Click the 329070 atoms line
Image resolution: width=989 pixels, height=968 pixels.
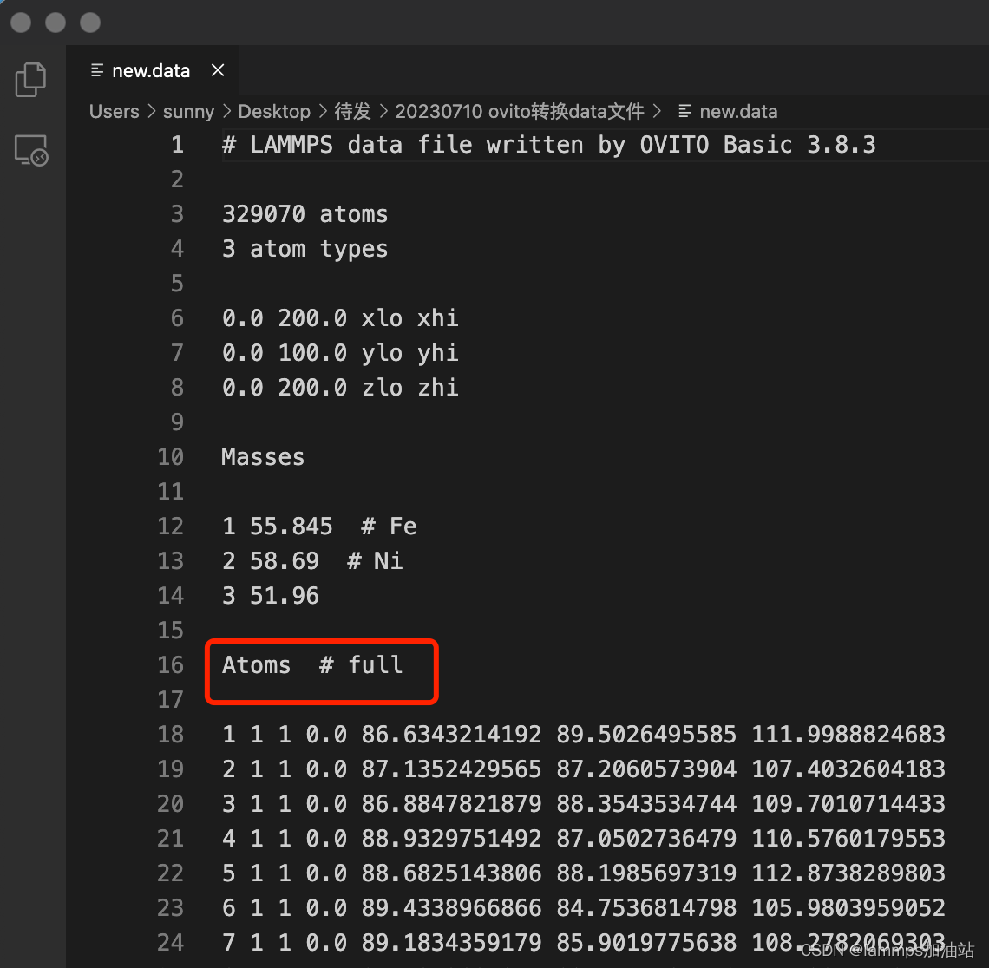[x=305, y=213]
